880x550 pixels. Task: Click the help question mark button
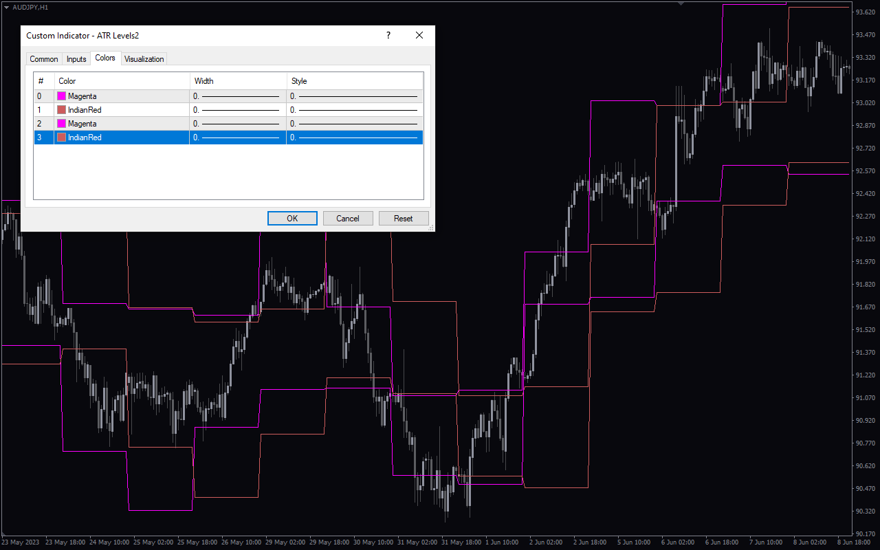point(388,35)
